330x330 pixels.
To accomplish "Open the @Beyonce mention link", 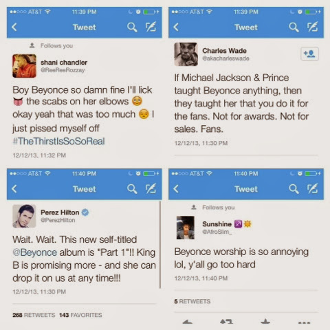I will click(34, 252).
